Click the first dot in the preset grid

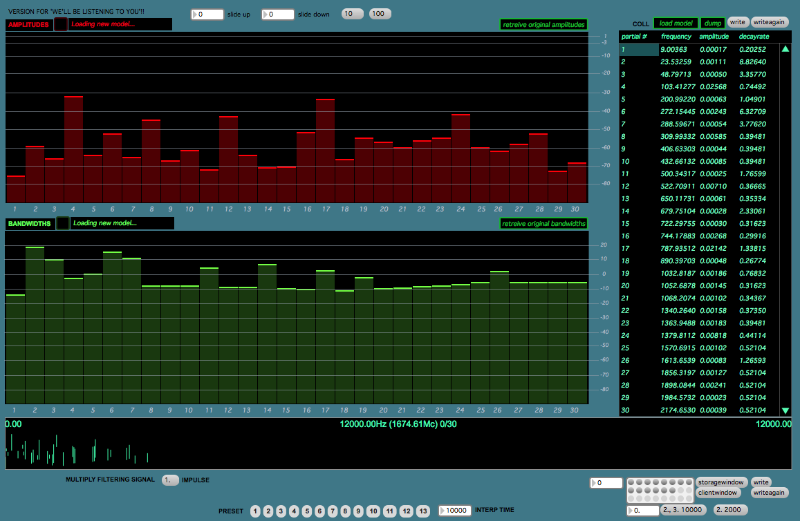click(x=632, y=482)
